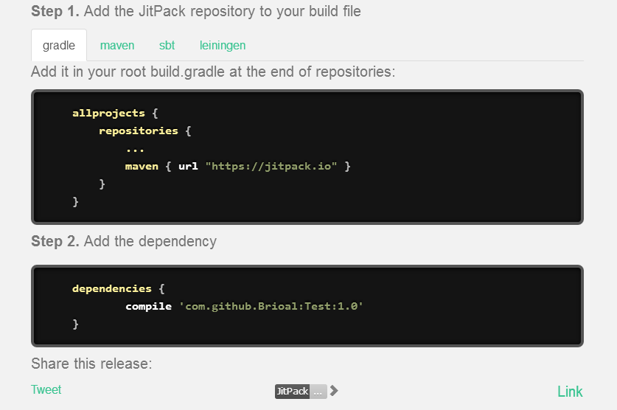Open the leiningen tab
Image resolution: width=617 pixels, height=410 pixels.
click(223, 45)
